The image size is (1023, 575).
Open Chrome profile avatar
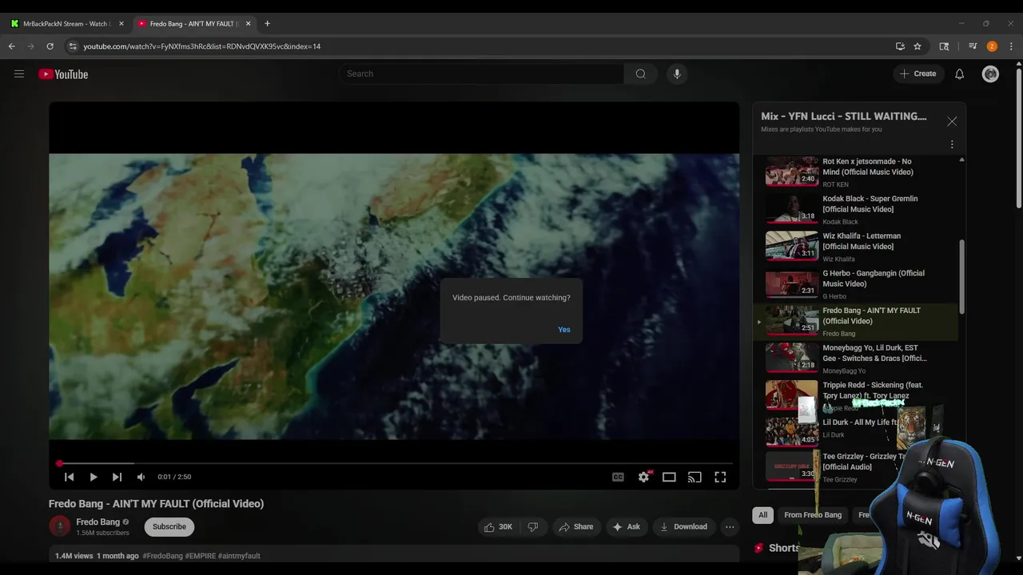point(992,46)
